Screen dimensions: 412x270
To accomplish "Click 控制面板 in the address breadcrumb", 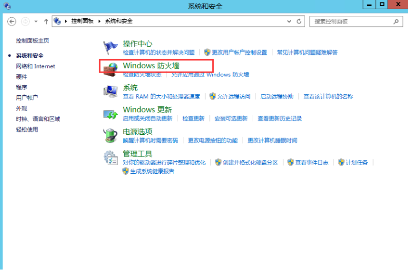I will (x=82, y=21).
